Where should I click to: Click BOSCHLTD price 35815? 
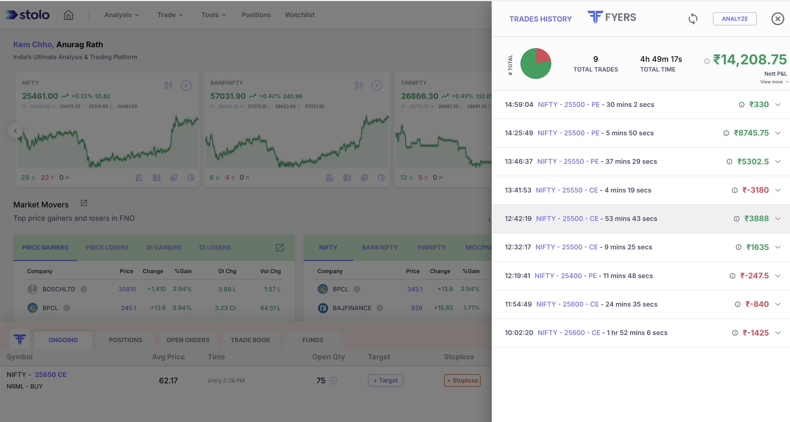[127, 289]
